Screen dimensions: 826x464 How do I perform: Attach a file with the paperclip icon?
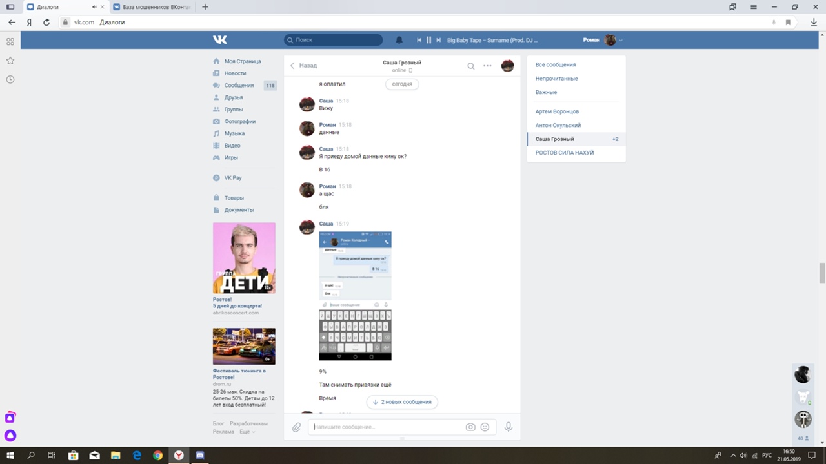click(296, 427)
